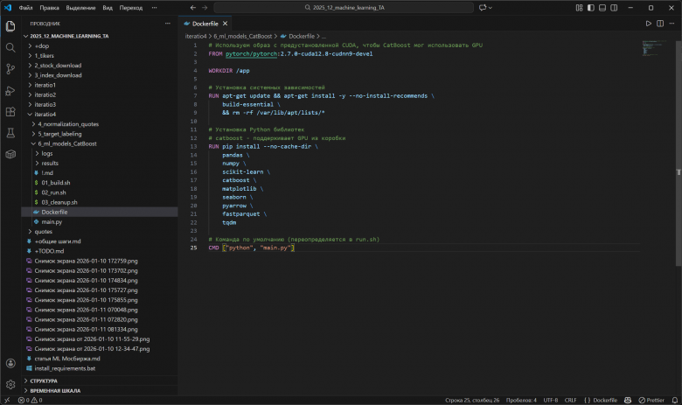Go forward with the right arrow
The width and height of the screenshot is (682, 405).
click(205, 7)
